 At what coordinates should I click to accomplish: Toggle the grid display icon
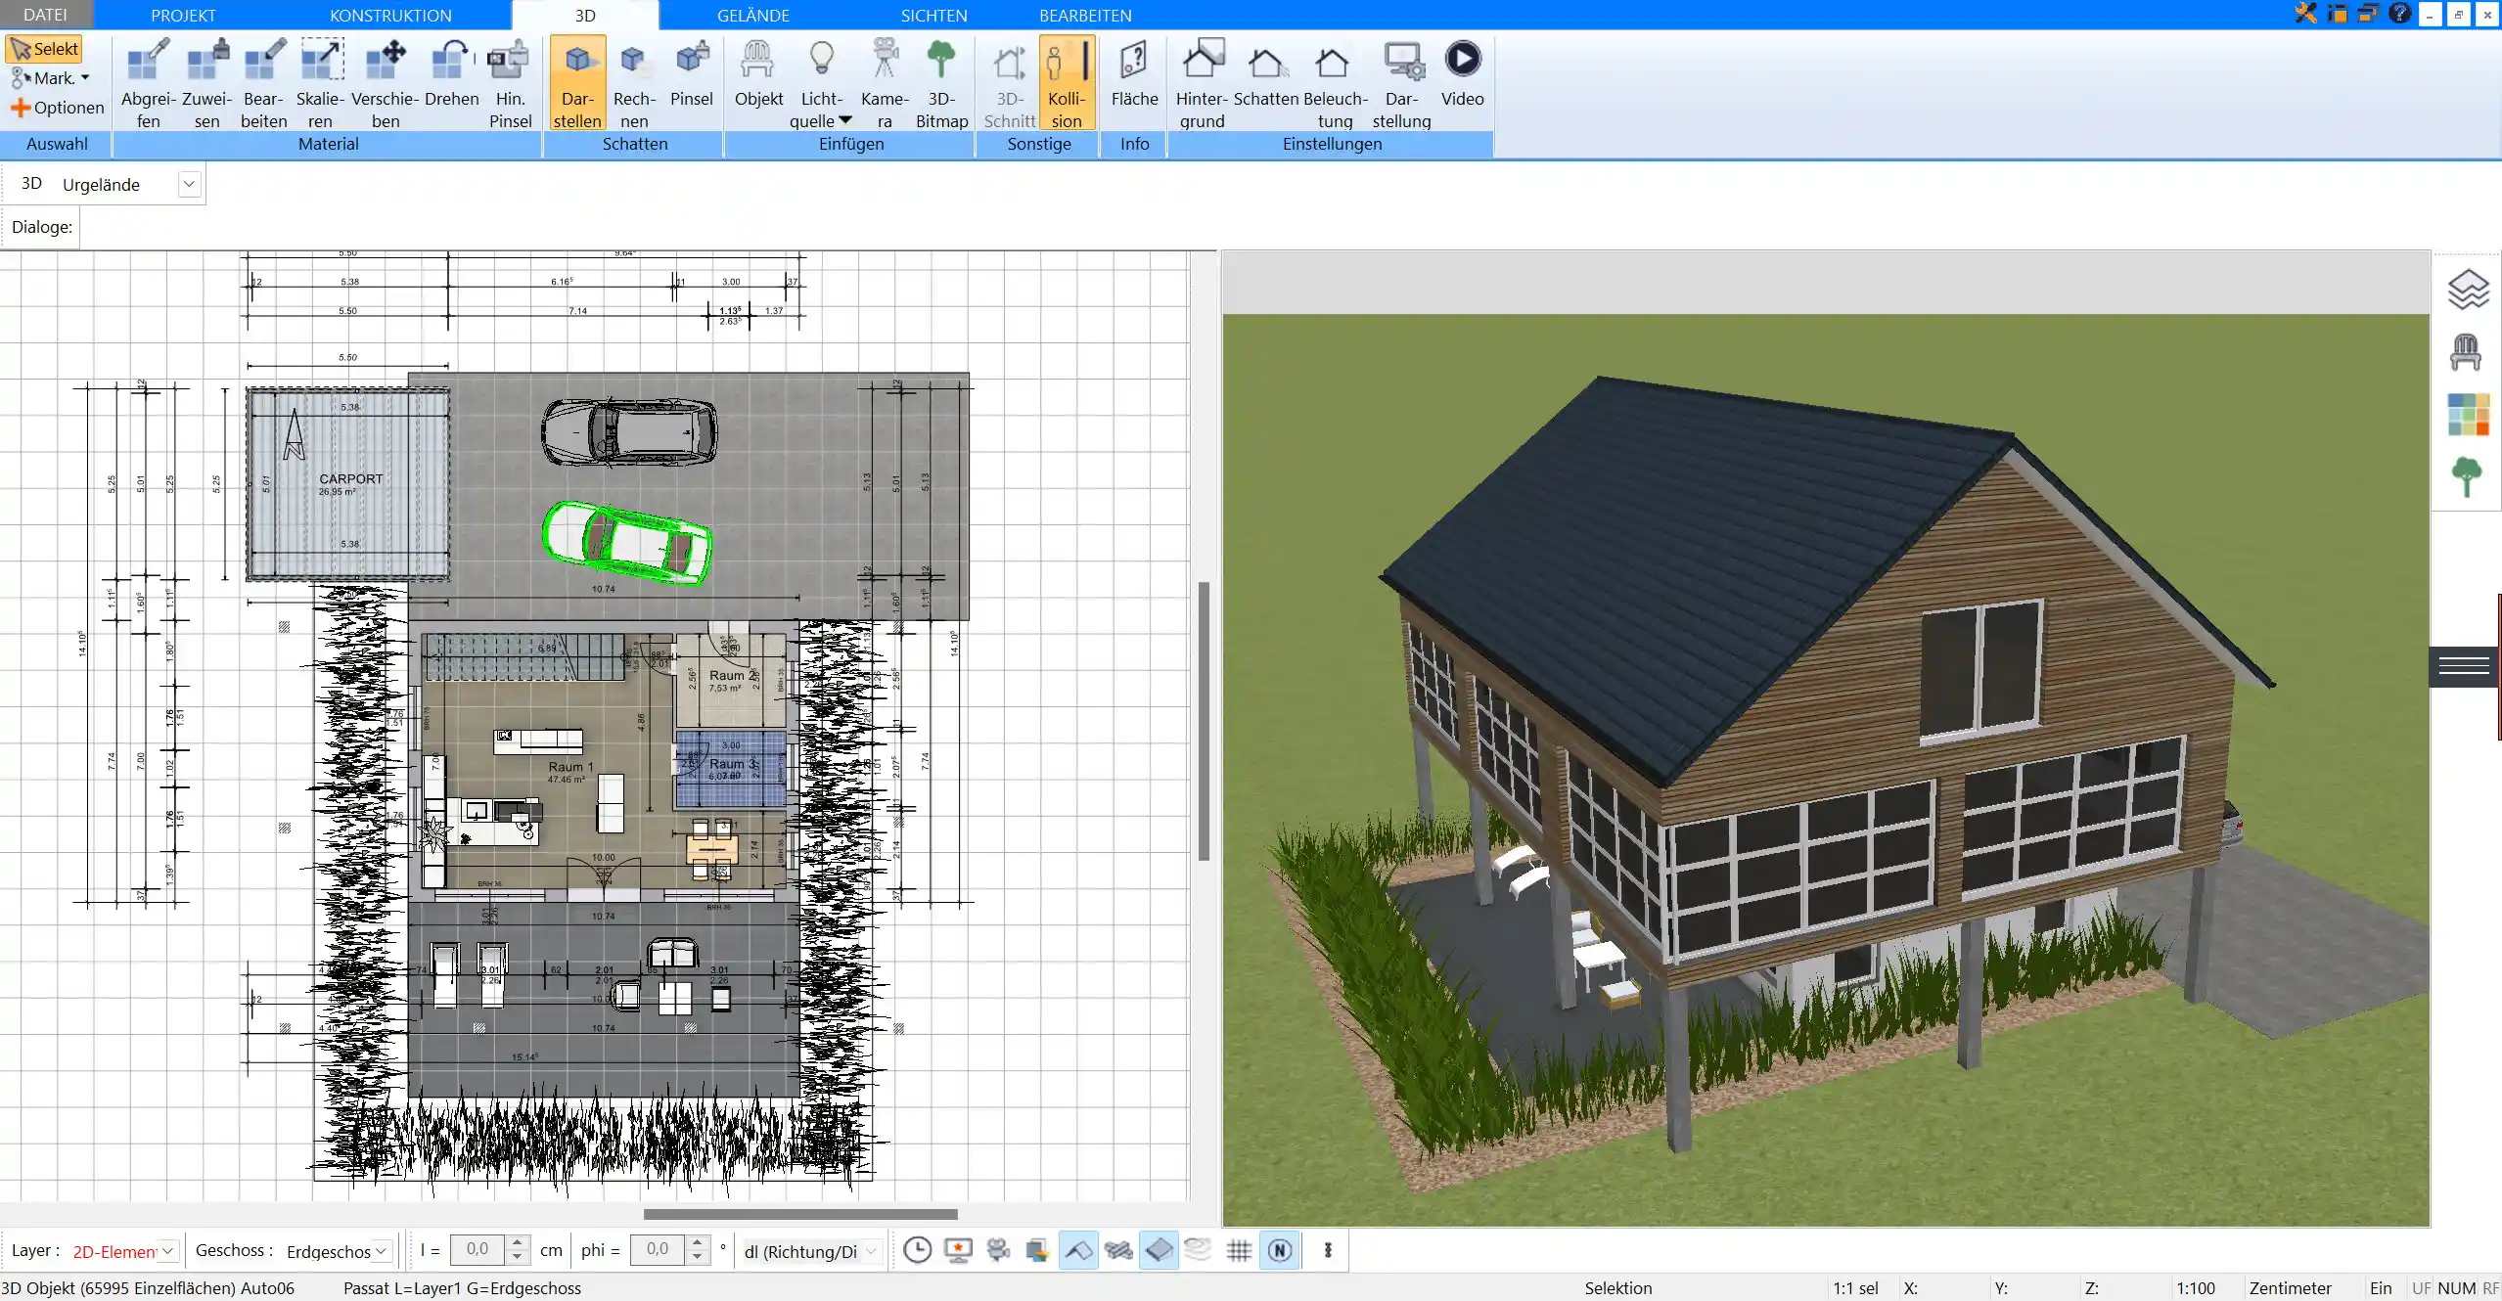tap(1239, 1250)
